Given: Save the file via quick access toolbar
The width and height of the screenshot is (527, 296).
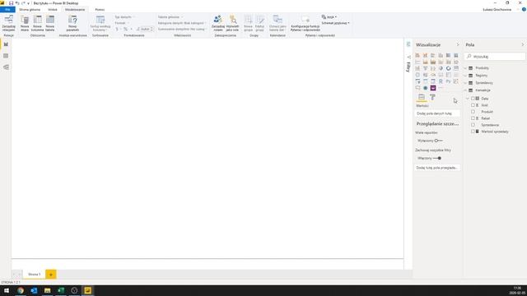Looking at the screenshot, I should (x=11, y=3).
